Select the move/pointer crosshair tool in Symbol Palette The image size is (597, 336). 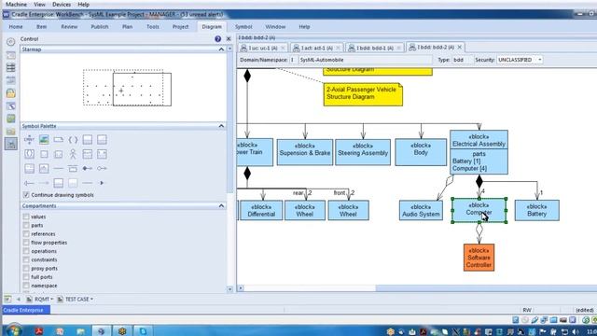point(29,140)
